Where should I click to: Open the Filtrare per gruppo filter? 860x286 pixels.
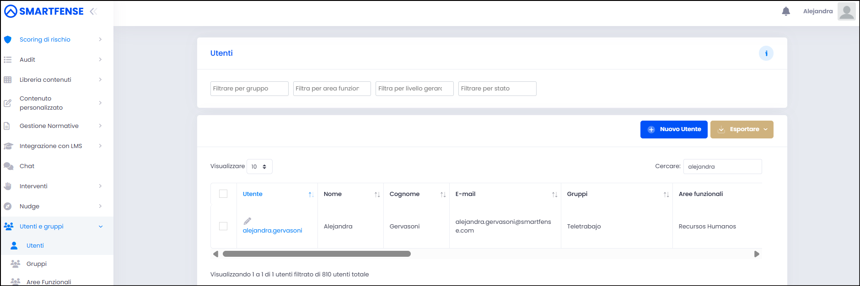[249, 89]
